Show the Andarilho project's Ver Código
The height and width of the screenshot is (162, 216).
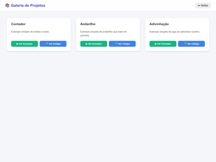(122, 44)
